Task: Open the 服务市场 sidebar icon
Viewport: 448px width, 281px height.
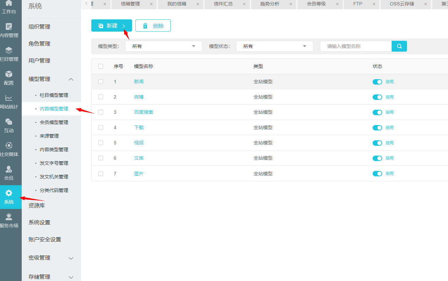Action: coord(9,217)
